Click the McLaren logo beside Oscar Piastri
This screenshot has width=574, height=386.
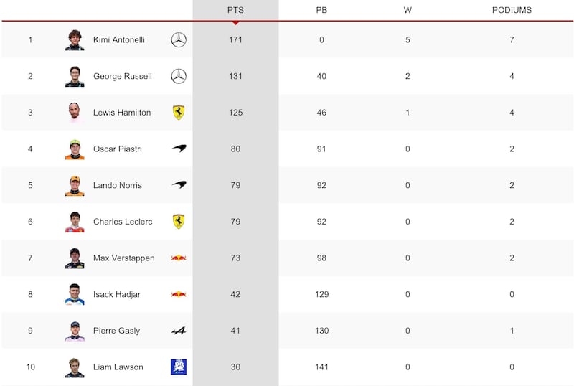[179, 149]
